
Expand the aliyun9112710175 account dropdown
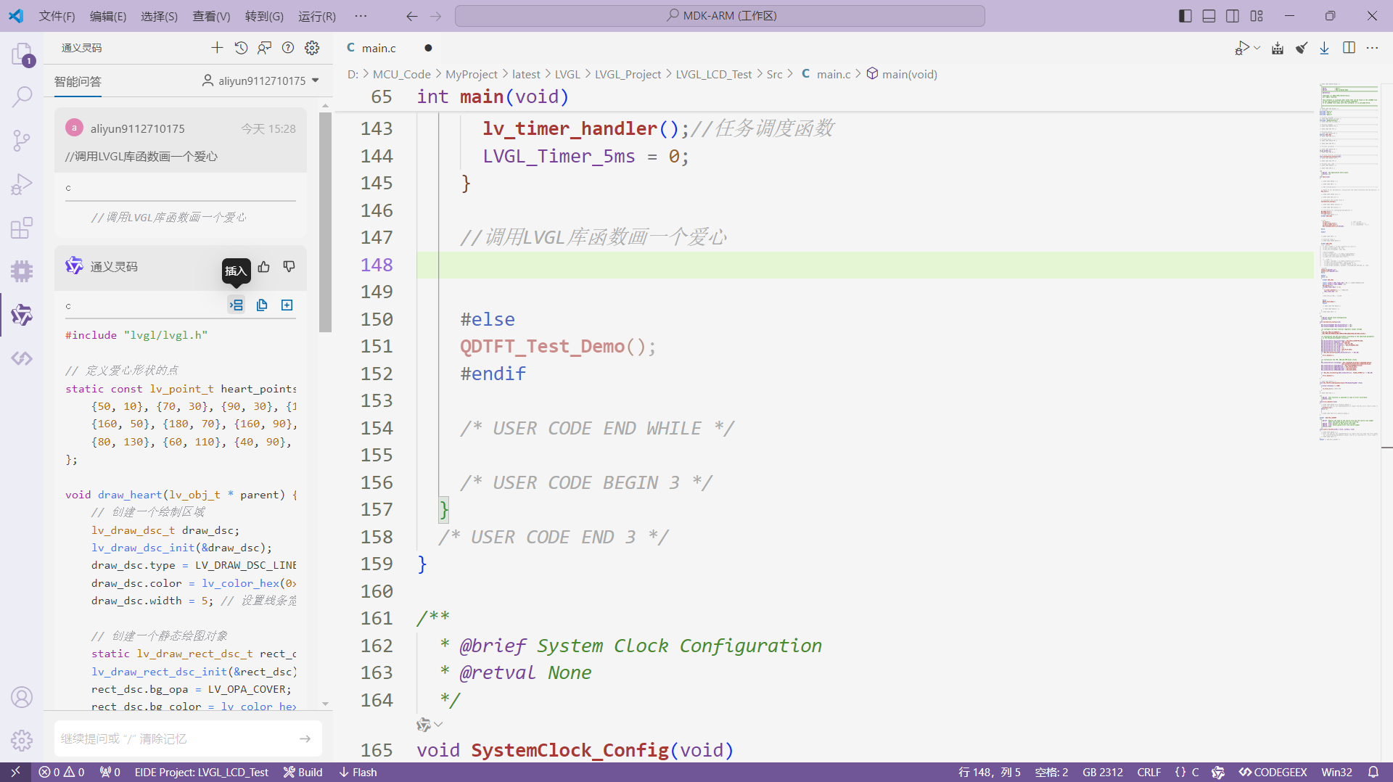tap(316, 81)
